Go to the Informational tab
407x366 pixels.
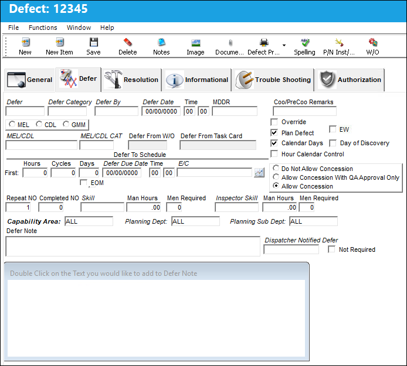(196, 80)
